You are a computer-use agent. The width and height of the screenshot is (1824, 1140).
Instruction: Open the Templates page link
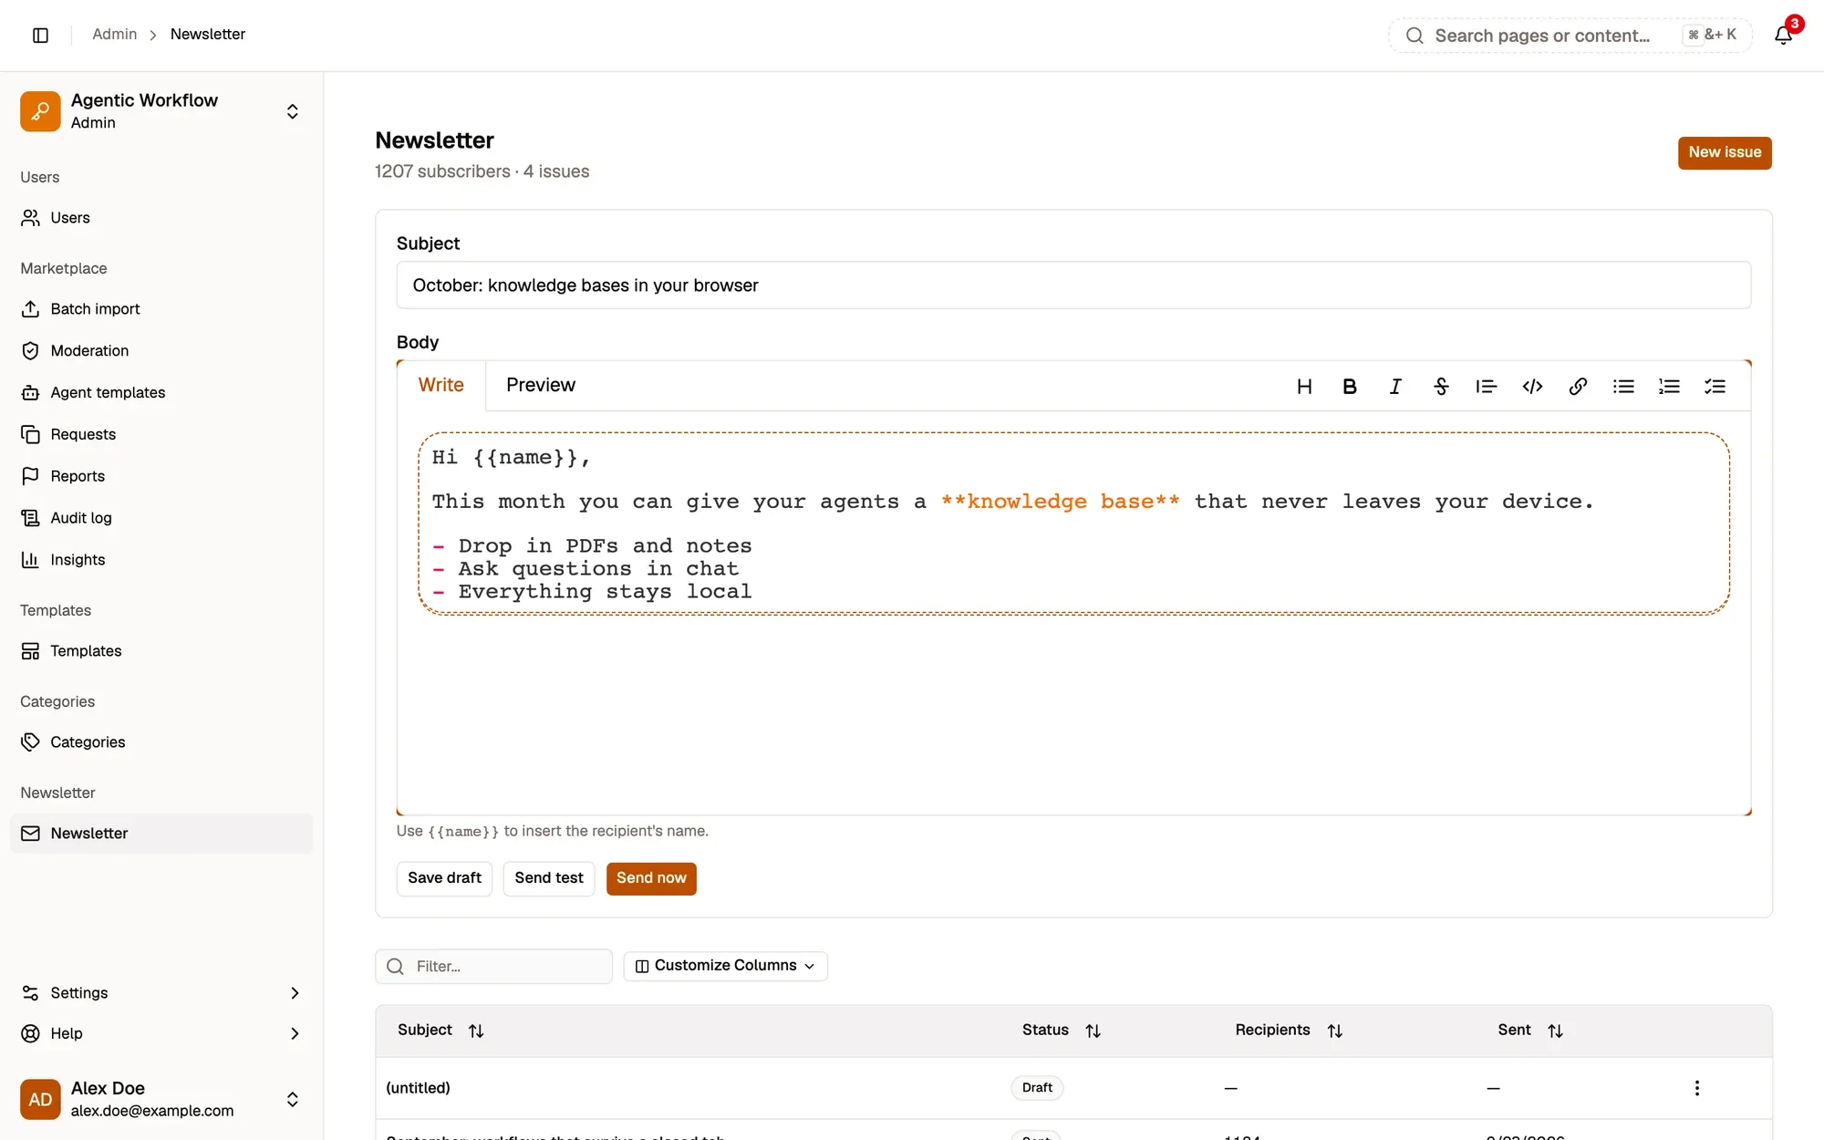pyautogui.click(x=161, y=651)
